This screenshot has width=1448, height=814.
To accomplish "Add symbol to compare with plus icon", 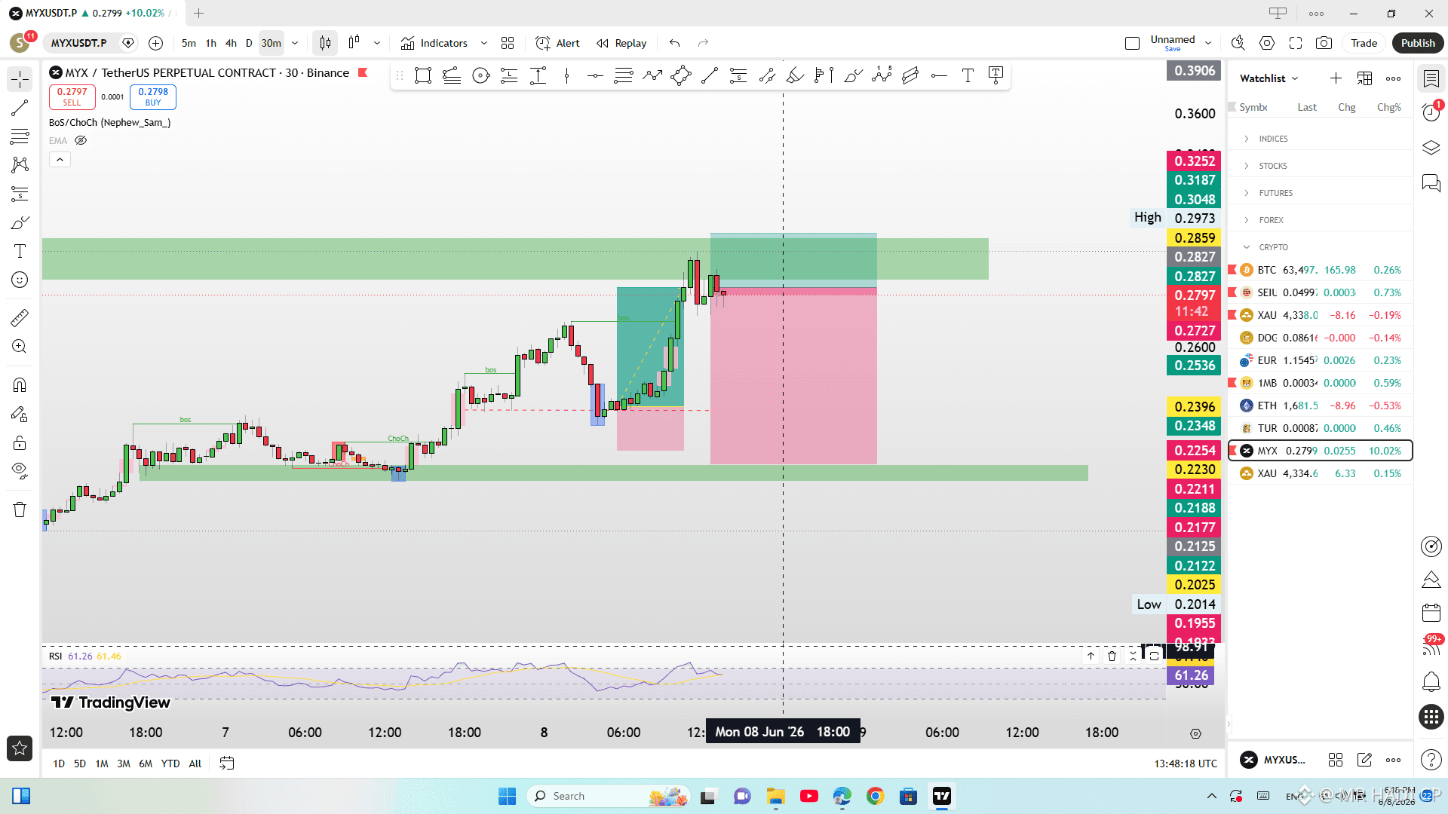I will (156, 43).
